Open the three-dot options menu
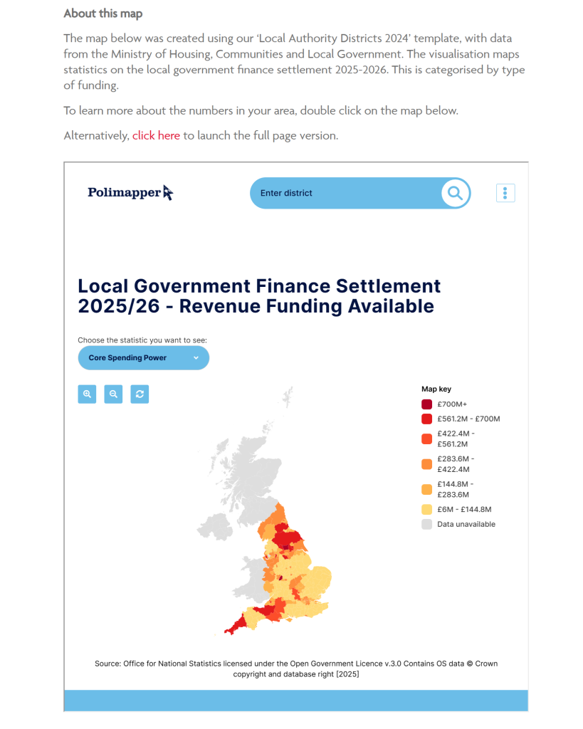 pyautogui.click(x=505, y=193)
